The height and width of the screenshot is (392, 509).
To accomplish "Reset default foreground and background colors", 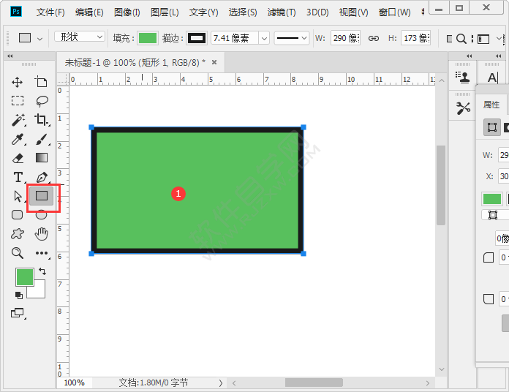I will point(19,295).
